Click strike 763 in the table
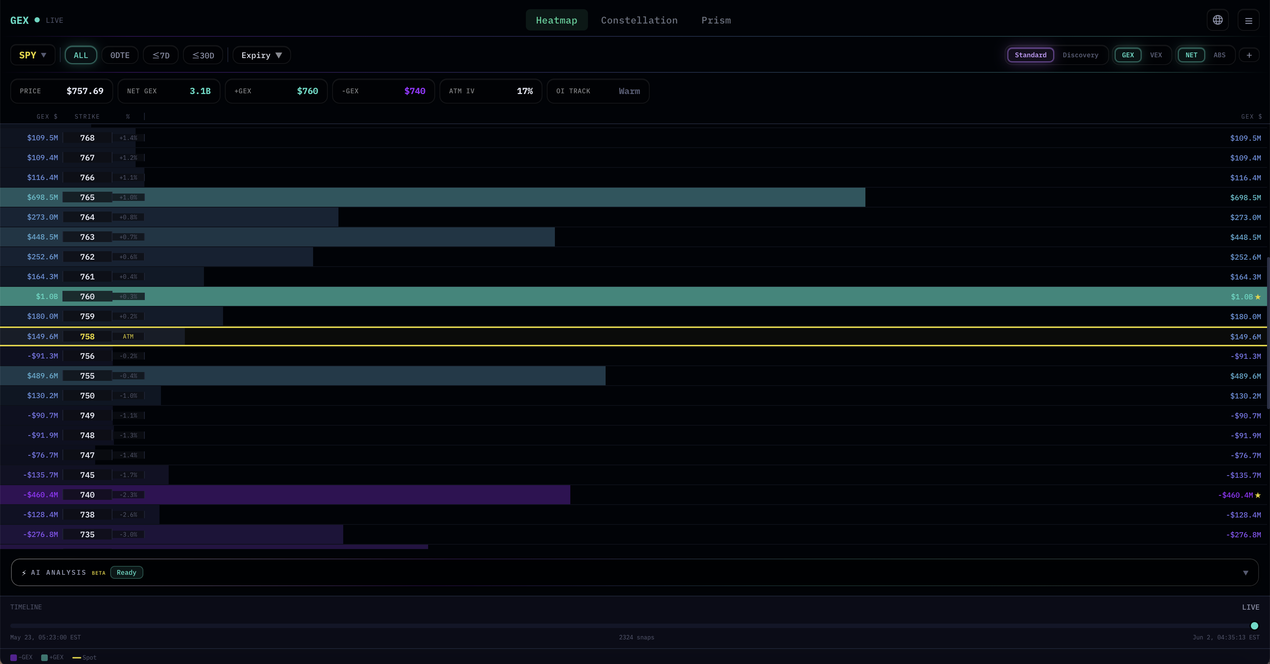The image size is (1270, 664). click(87, 237)
